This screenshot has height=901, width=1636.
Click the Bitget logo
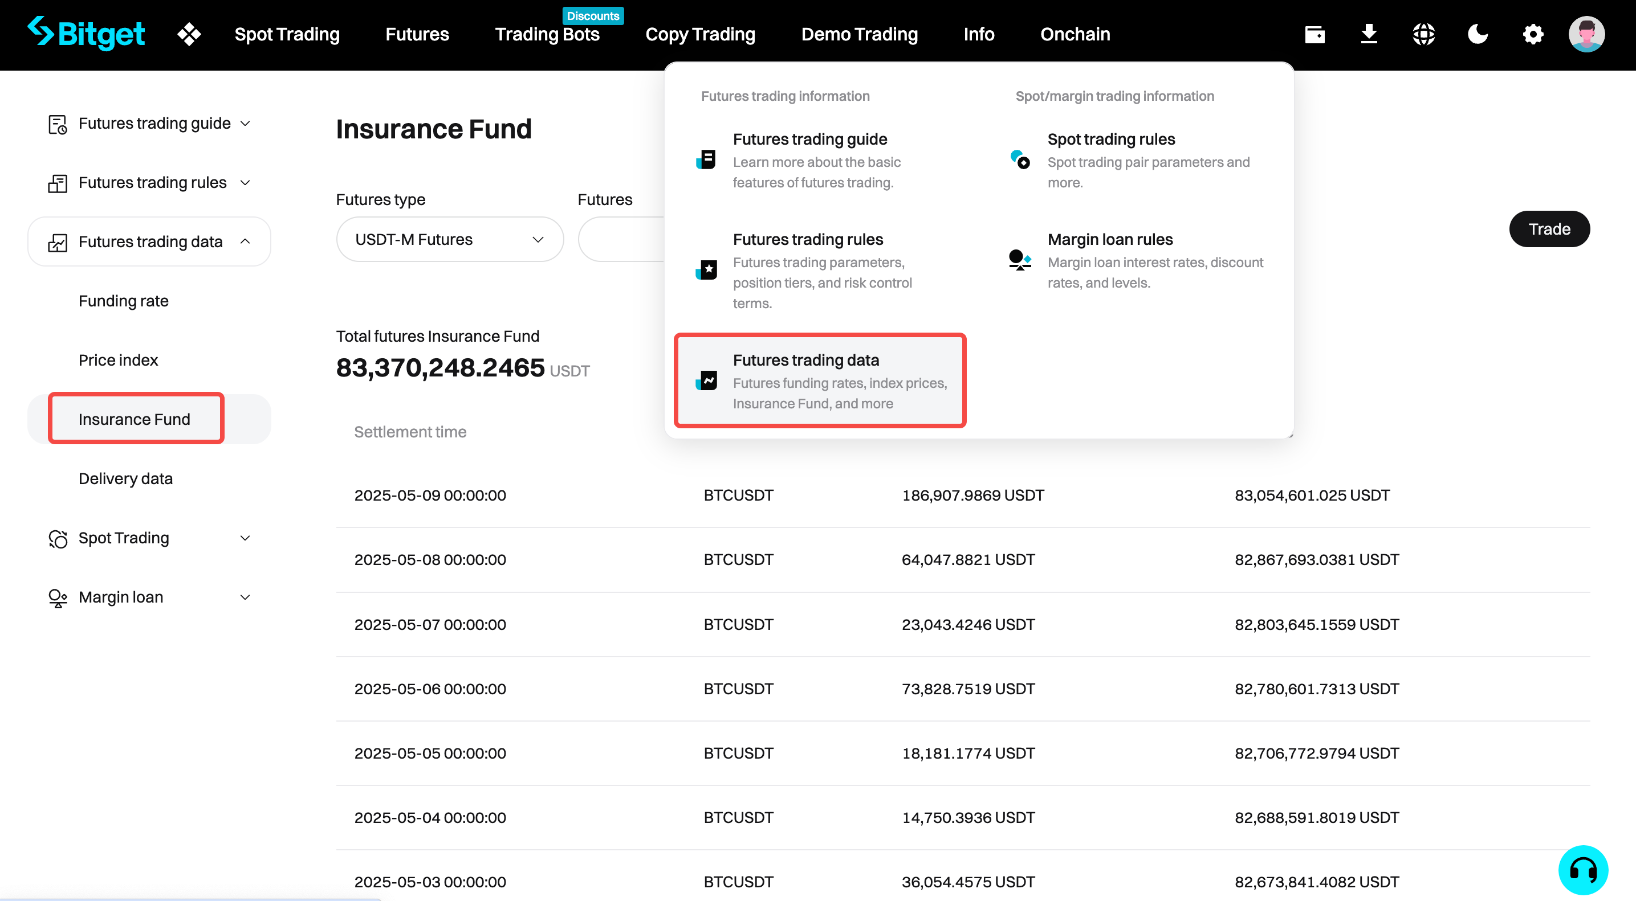87,34
